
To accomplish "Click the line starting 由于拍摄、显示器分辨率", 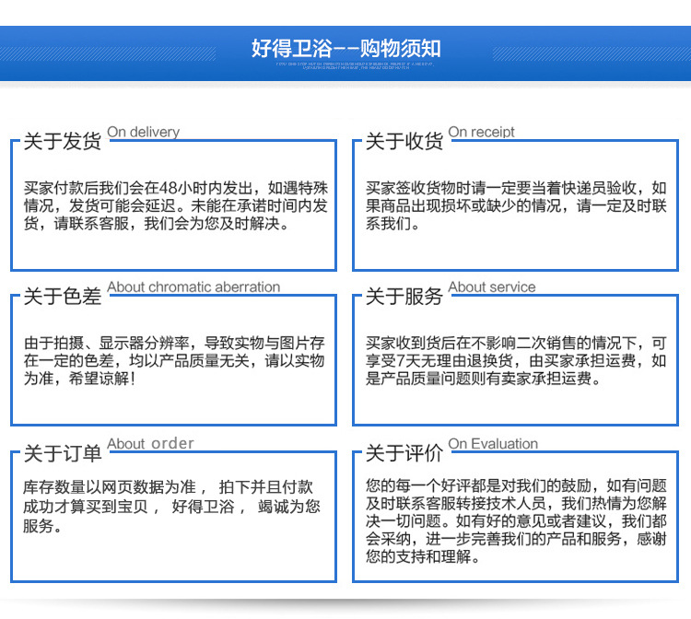I will (x=174, y=343).
